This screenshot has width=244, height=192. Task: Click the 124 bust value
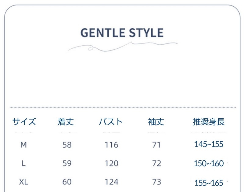coord(112,182)
